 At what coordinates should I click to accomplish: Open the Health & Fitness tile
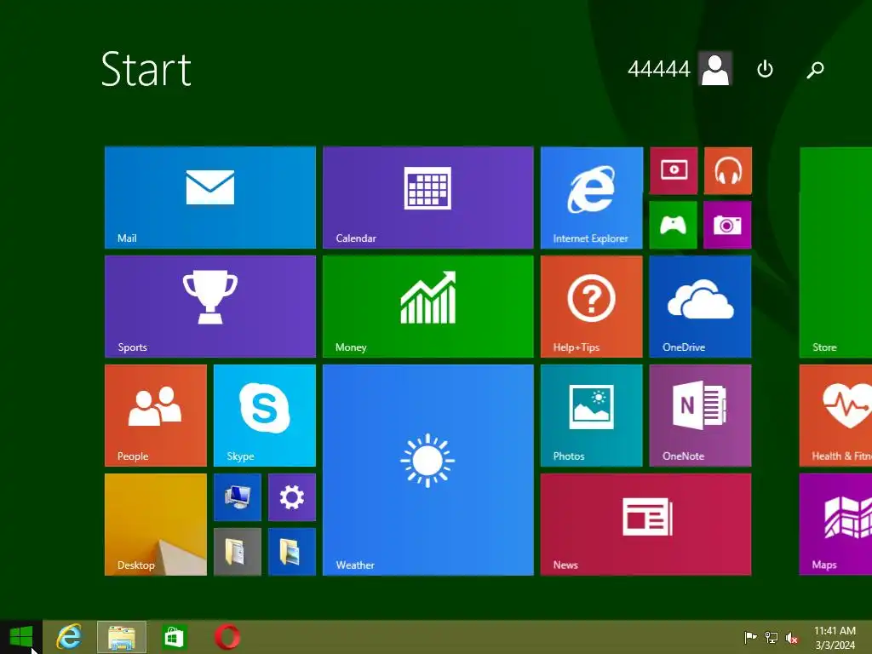(x=835, y=416)
